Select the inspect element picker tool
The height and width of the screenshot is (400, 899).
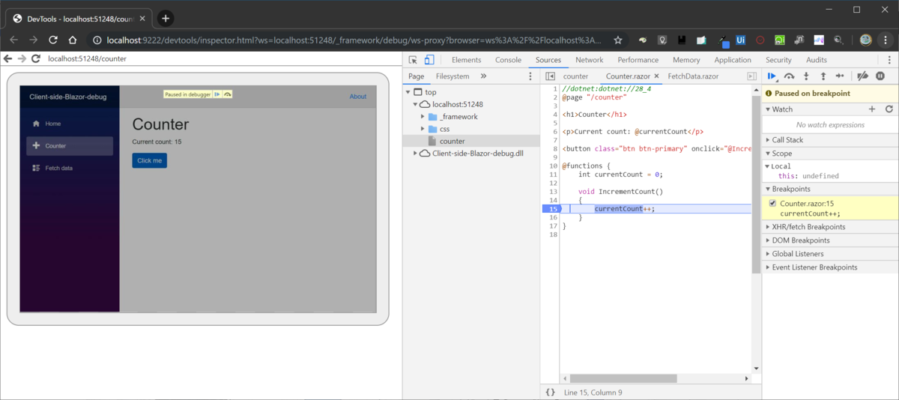[x=413, y=60]
